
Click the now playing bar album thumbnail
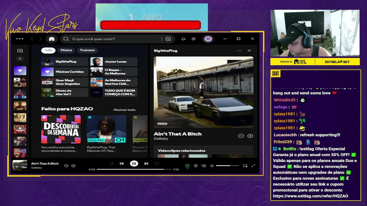click(20, 165)
